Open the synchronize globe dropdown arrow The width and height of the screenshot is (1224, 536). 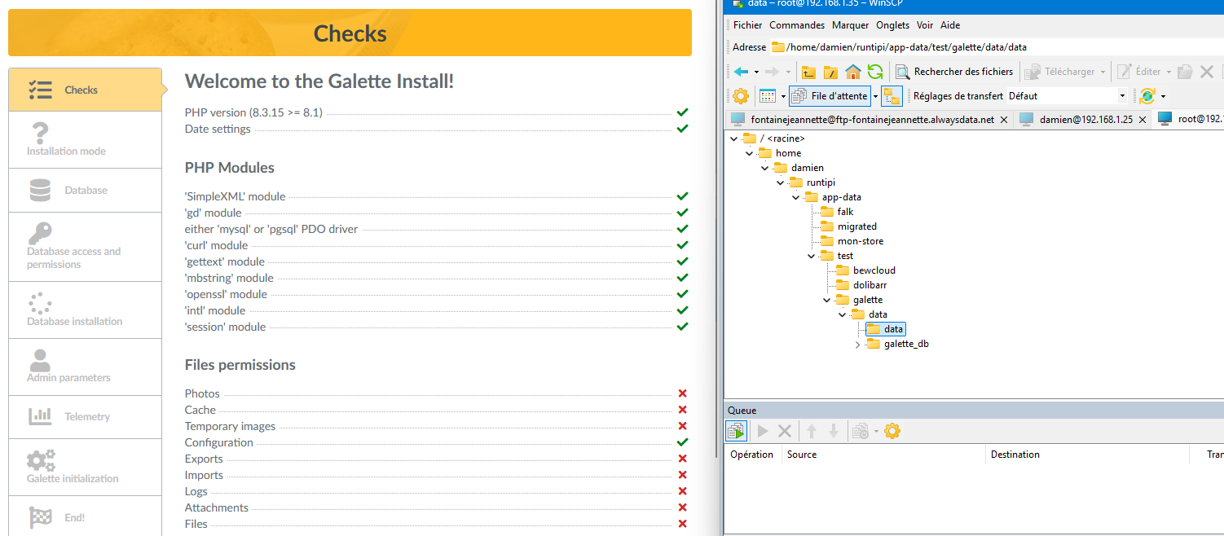(1163, 96)
